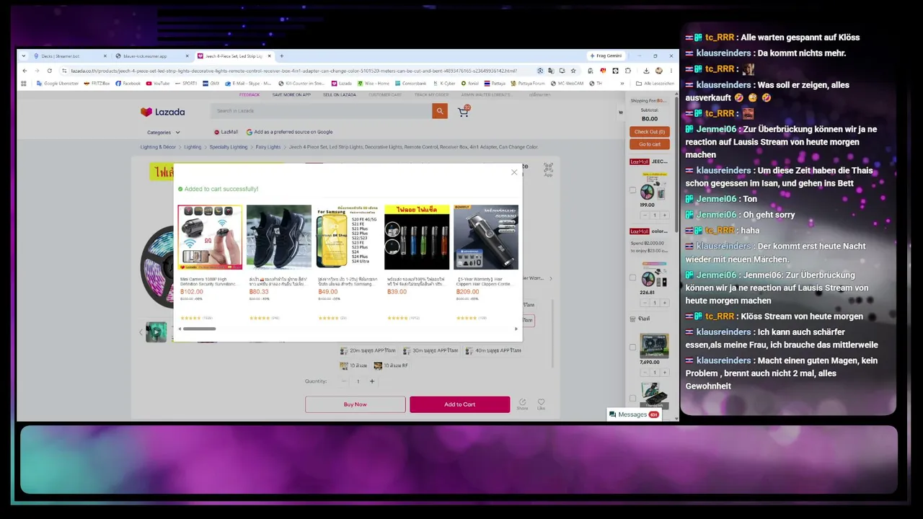Viewport: 923px width, 519px height.
Task: Open SELL ON LAZADA menu item
Action: click(x=340, y=94)
